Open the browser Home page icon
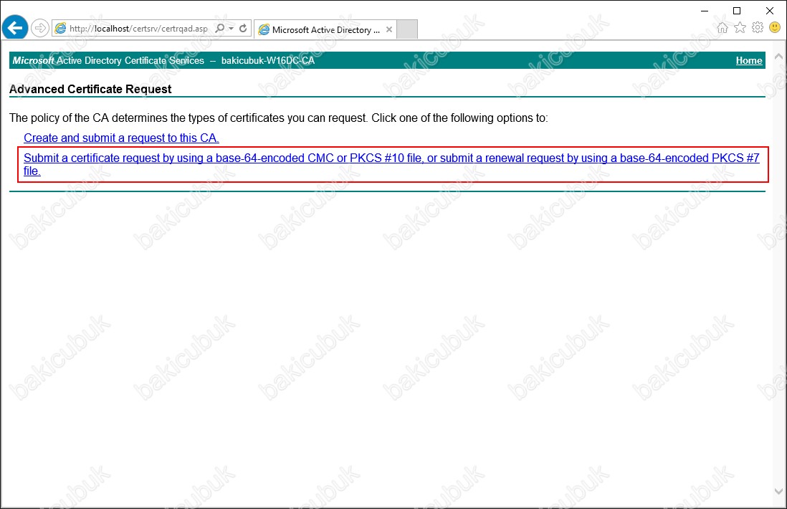 pos(722,28)
